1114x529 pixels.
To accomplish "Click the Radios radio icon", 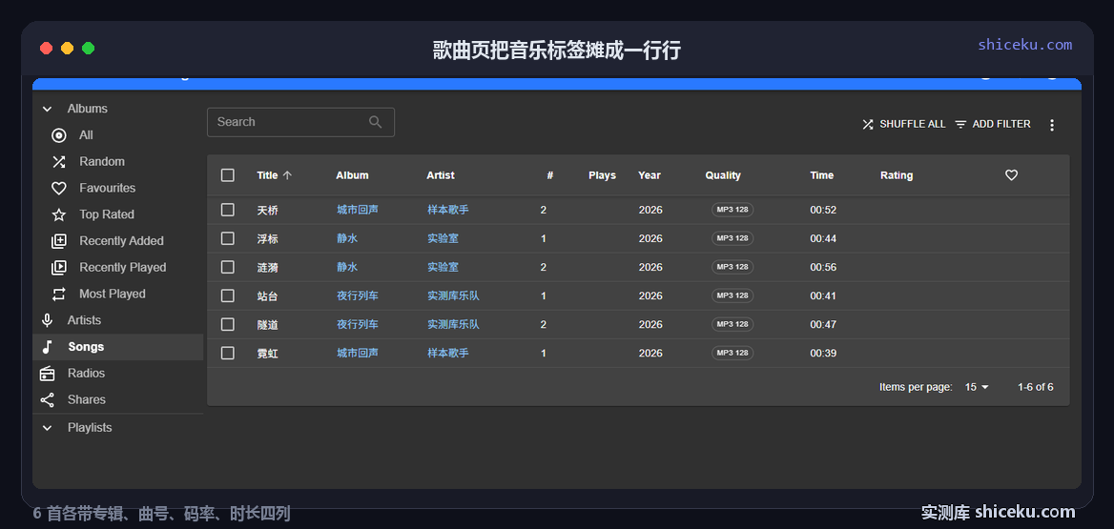I will click(47, 374).
